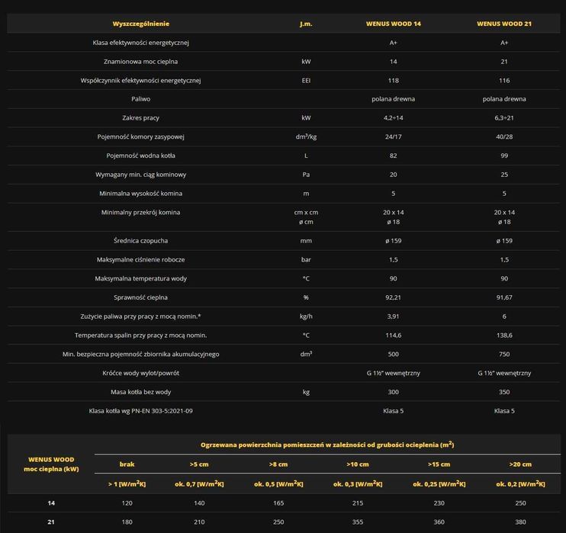Select the "Paliwo" row label
The height and width of the screenshot is (533, 566).
[141, 99]
